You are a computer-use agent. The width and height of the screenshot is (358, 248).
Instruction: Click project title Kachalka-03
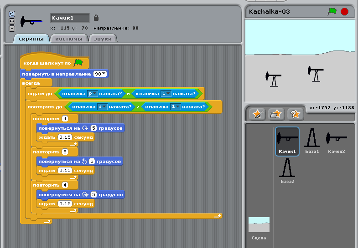[x=270, y=12]
